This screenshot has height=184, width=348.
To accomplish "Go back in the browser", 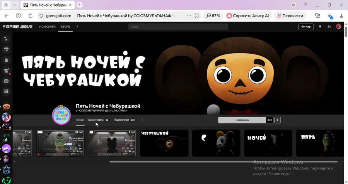I will [7, 16].
